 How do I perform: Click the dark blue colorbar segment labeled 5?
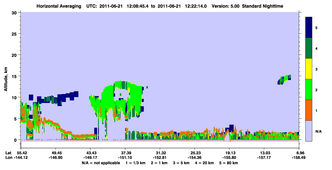pos(309,28)
